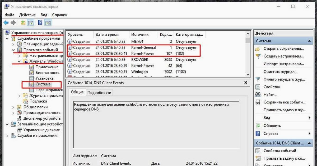This screenshot has width=317, height=166.
Task: Click Фильтр текущего журнала action
Action: tap(284, 79)
